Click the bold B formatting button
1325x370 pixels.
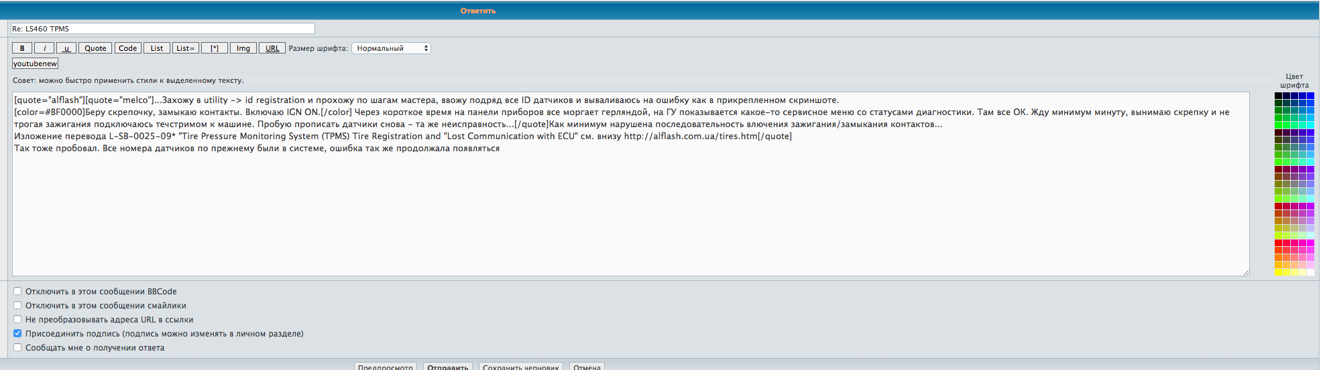tap(22, 48)
